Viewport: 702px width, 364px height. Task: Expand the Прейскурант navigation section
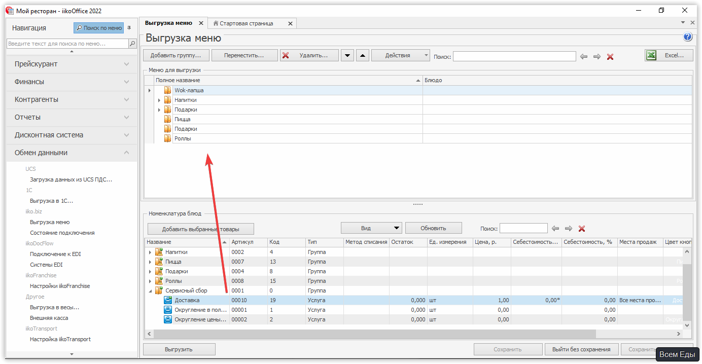[127, 64]
